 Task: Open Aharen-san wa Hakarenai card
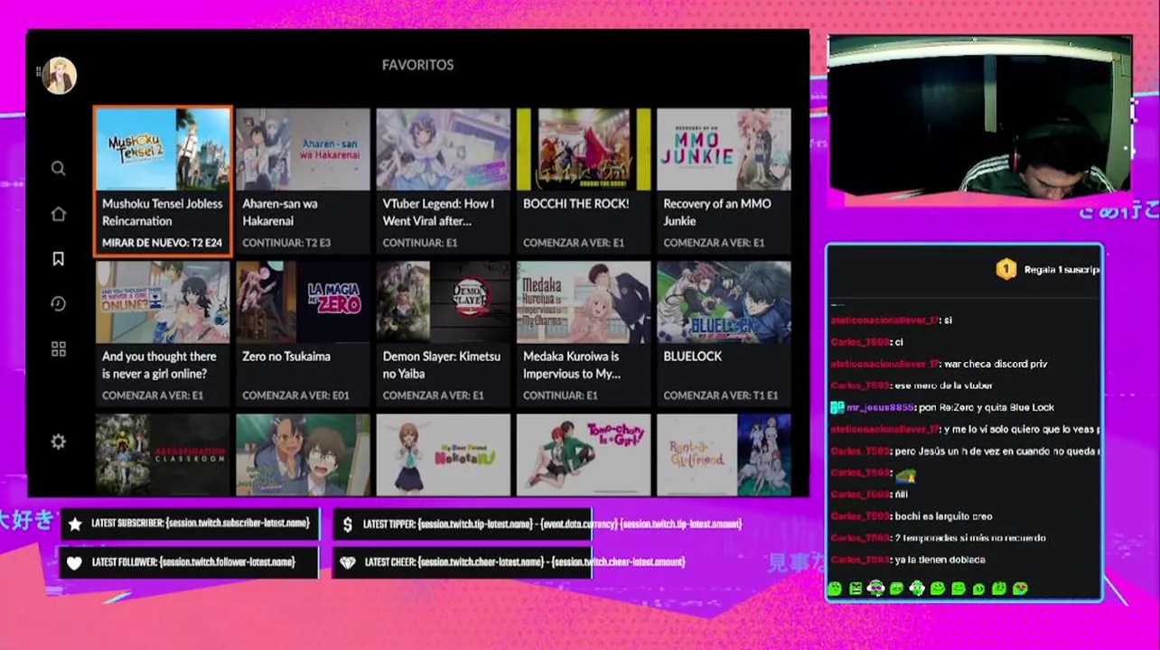click(x=303, y=181)
